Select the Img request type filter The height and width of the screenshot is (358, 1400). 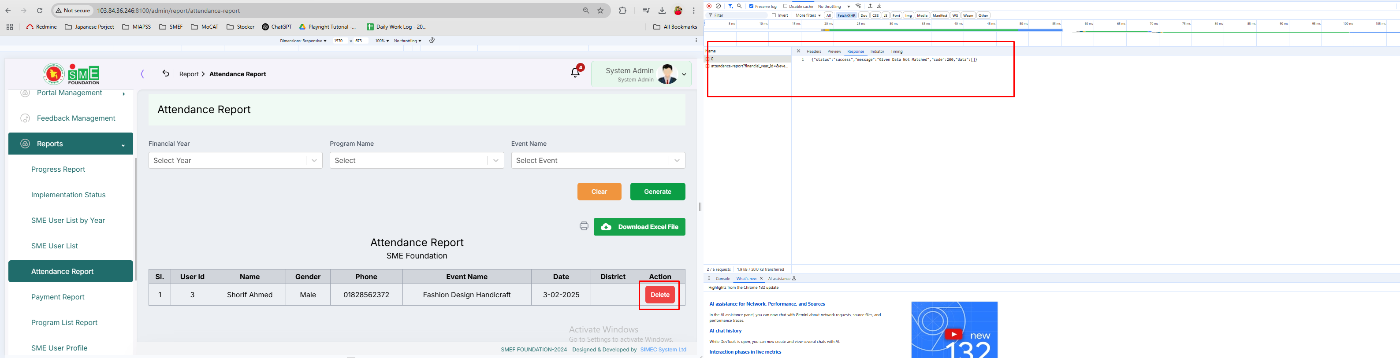pos(909,16)
